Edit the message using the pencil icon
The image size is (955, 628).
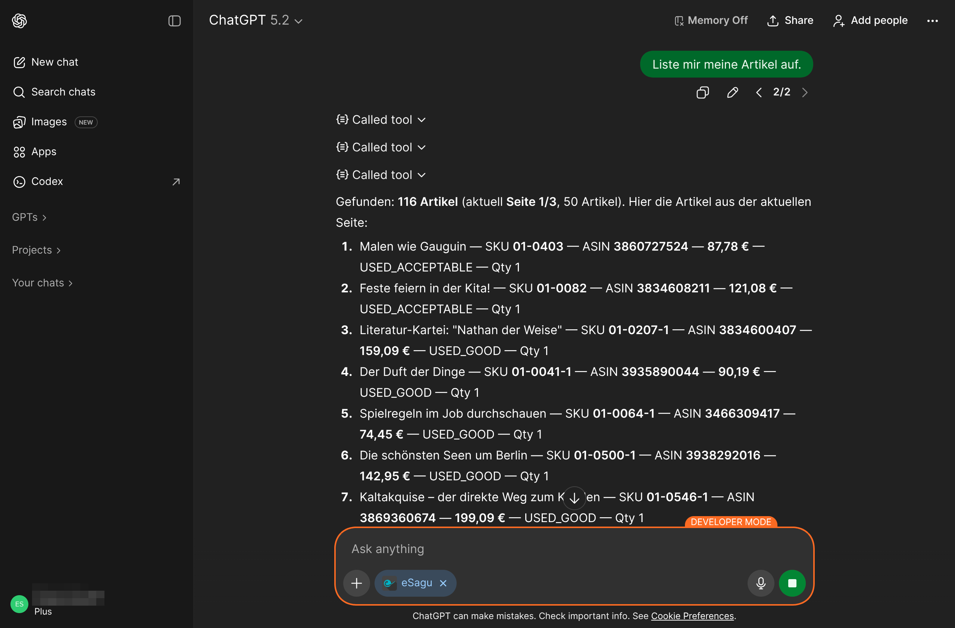(x=732, y=92)
